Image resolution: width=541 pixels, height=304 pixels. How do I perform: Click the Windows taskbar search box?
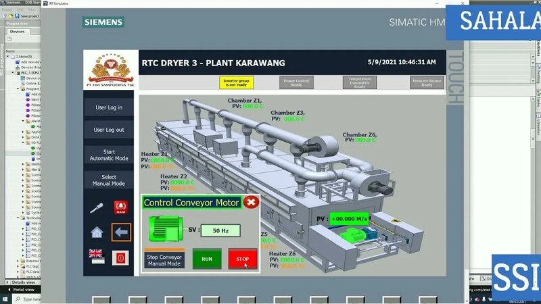(x=28, y=299)
